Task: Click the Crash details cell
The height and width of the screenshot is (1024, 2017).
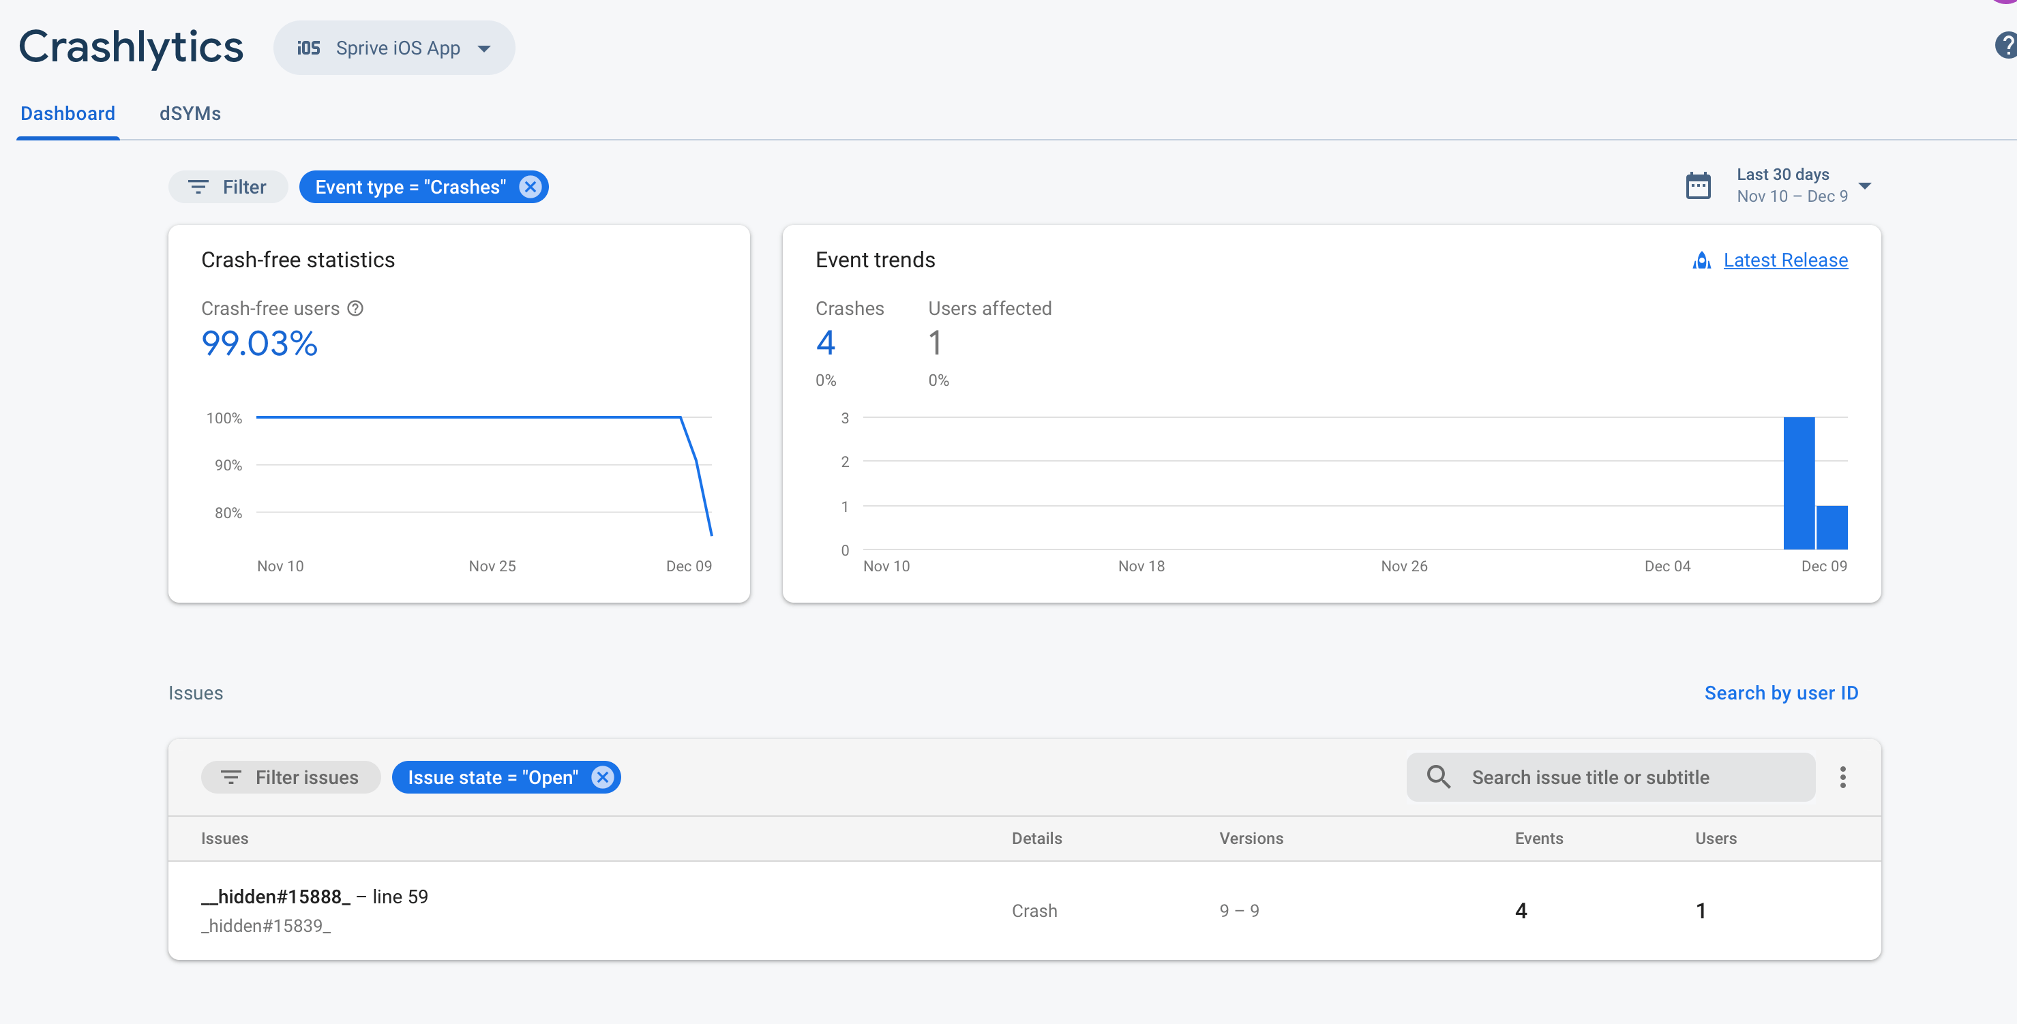Action: pos(1034,910)
